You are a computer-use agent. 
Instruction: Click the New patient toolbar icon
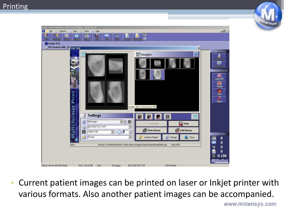pyautogui.click(x=46, y=37)
